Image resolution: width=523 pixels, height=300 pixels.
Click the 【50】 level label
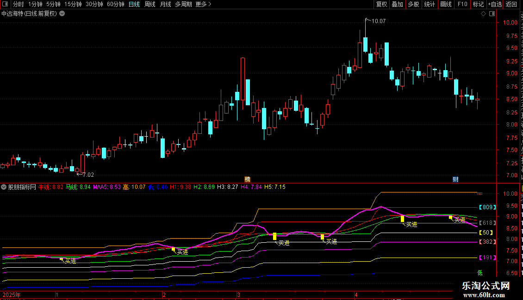[486, 233]
